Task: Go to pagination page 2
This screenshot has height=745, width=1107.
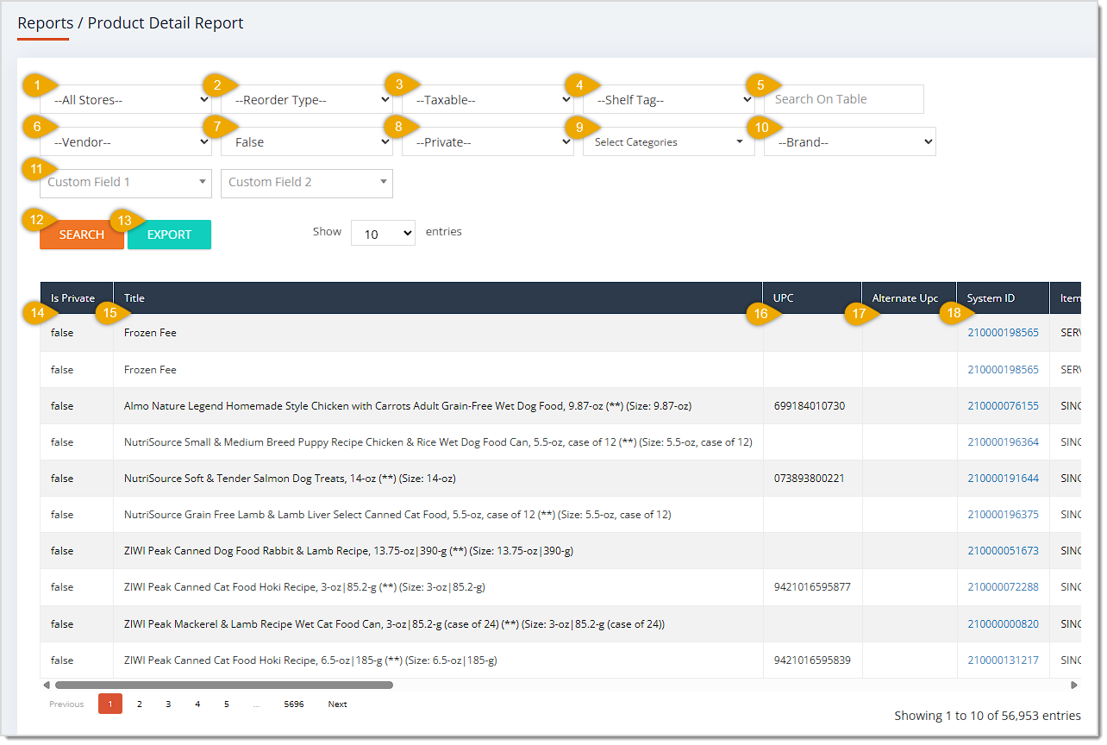Action: pos(140,704)
